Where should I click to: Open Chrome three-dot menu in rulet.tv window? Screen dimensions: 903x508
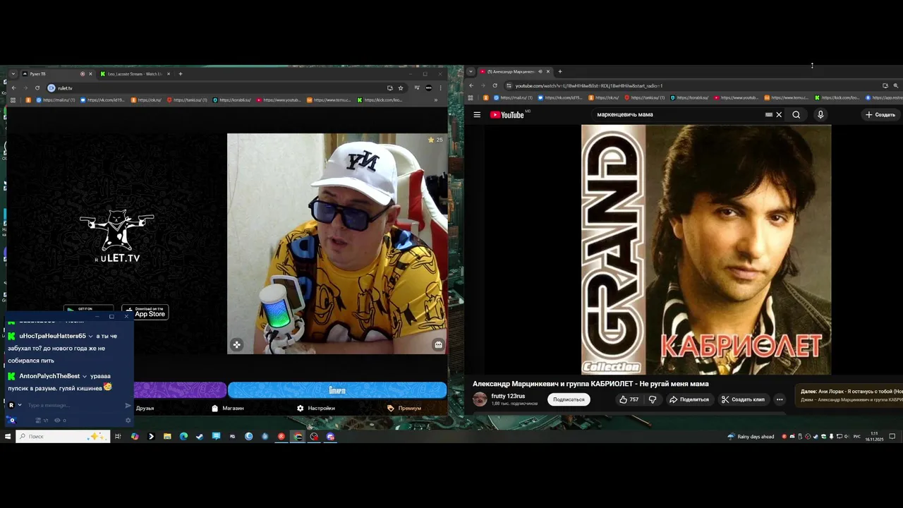coord(441,88)
